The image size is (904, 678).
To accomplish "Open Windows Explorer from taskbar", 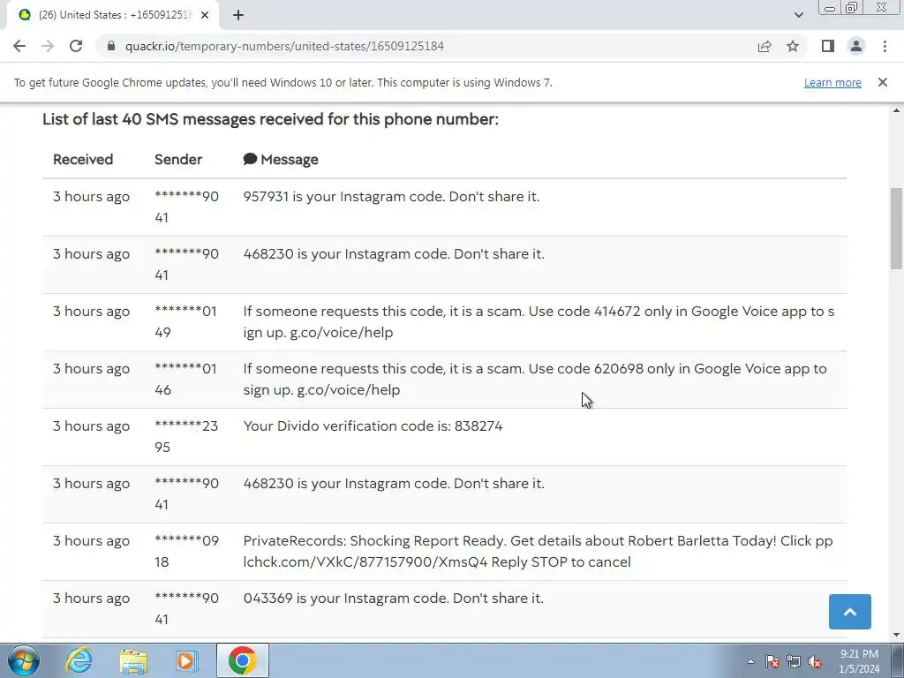I will (133, 660).
